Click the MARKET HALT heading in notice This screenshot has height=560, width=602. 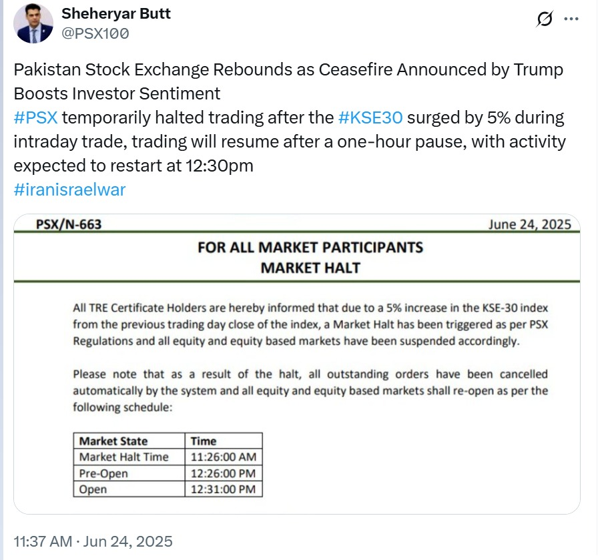pyautogui.click(x=310, y=268)
